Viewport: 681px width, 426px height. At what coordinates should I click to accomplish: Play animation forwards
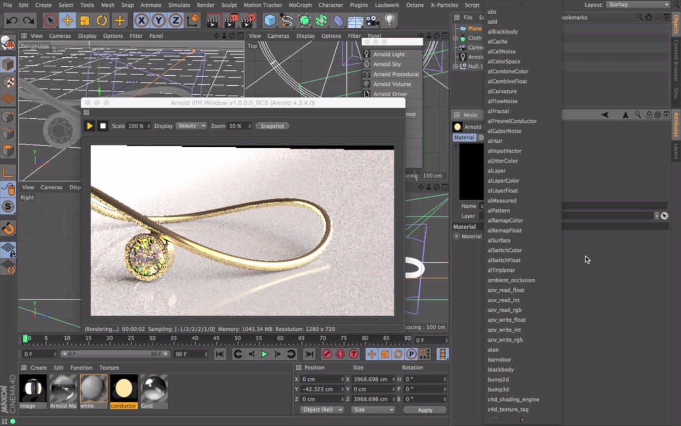[x=264, y=354]
